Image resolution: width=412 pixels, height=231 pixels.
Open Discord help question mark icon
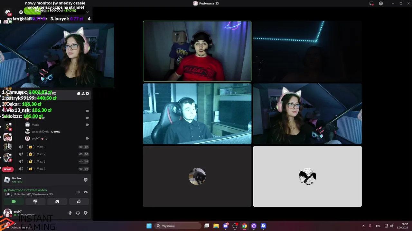381,3
